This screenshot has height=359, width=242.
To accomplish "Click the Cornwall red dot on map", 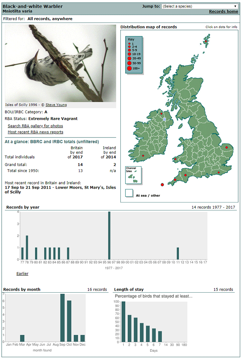I will tap(175, 180).
